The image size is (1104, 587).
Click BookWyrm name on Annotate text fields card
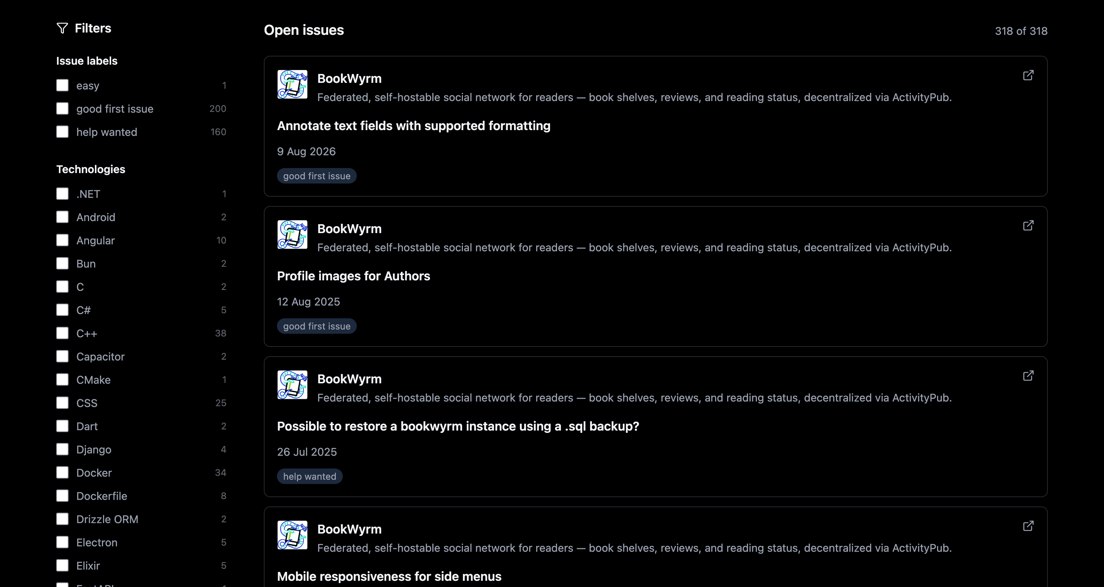pos(349,79)
